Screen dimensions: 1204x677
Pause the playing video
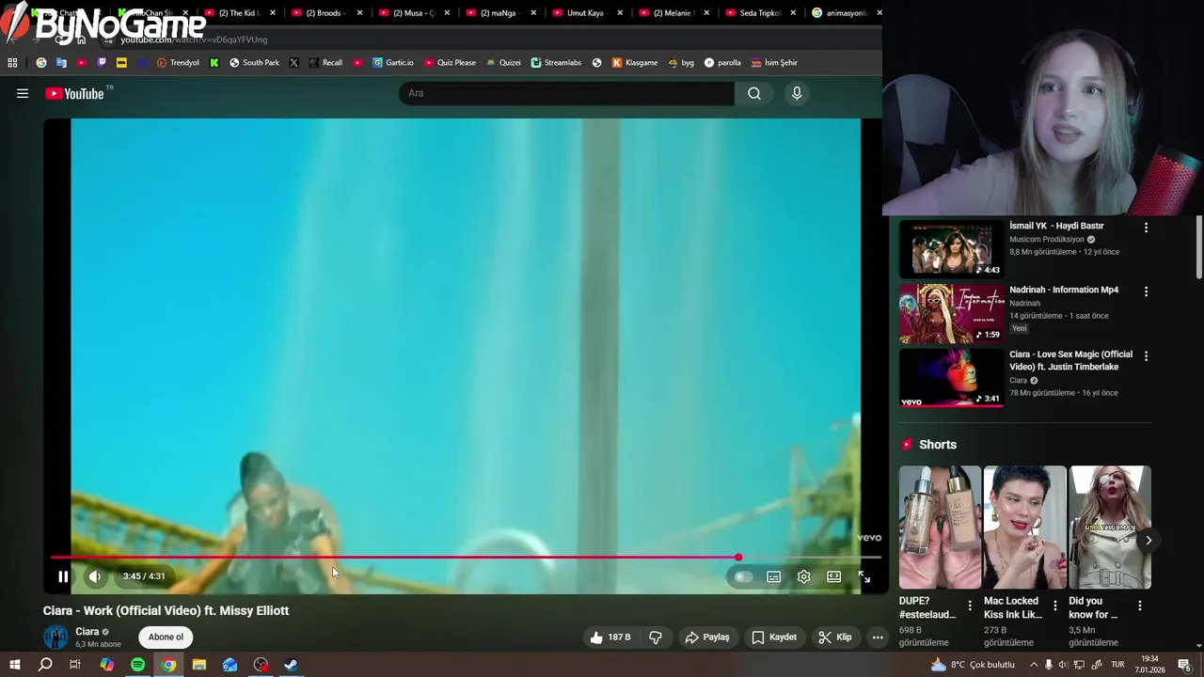click(63, 576)
